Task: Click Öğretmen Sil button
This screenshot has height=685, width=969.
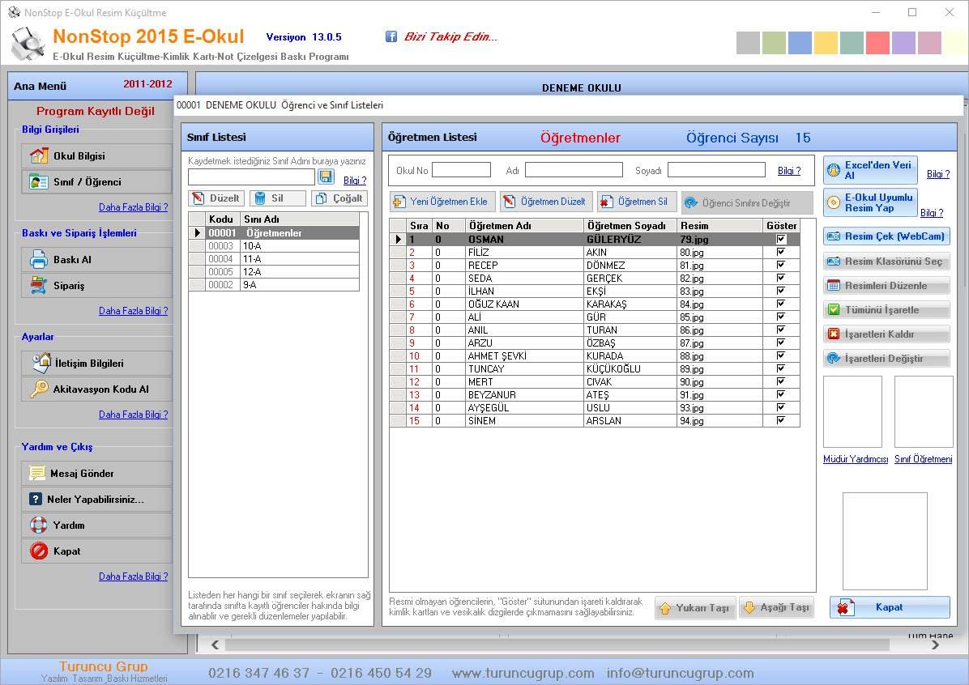Action: (x=637, y=202)
